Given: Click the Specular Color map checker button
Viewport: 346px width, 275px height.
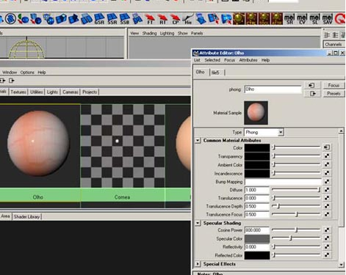Looking at the screenshot, I should click(x=327, y=238).
